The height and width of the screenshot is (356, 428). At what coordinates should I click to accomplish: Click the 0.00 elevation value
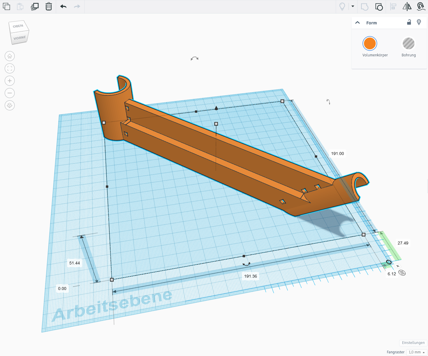(62, 288)
